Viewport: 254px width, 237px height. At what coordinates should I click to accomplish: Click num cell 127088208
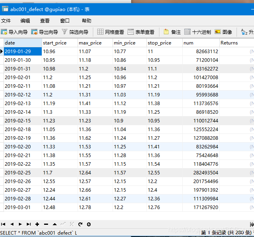point(201,138)
